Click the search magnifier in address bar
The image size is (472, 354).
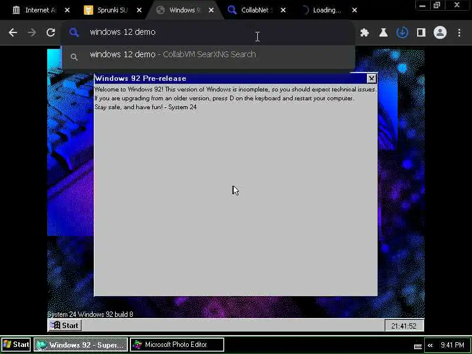click(74, 32)
